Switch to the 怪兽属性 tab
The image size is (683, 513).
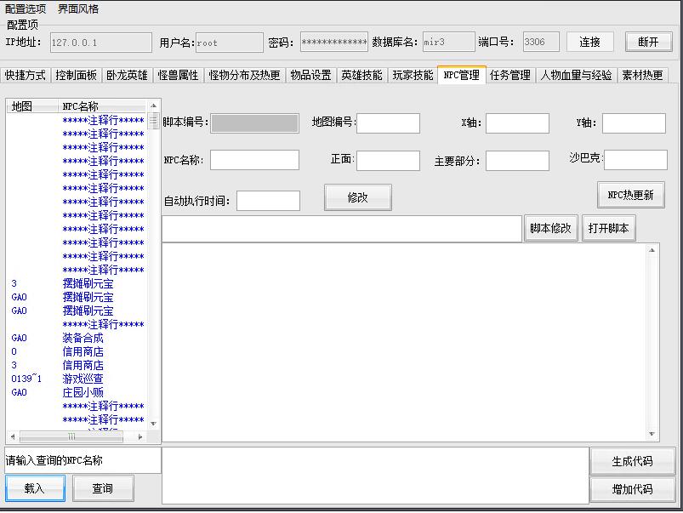coord(178,75)
